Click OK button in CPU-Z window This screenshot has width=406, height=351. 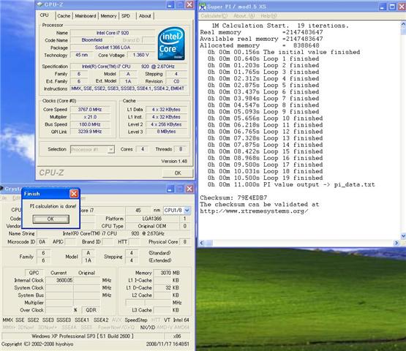[x=178, y=173]
